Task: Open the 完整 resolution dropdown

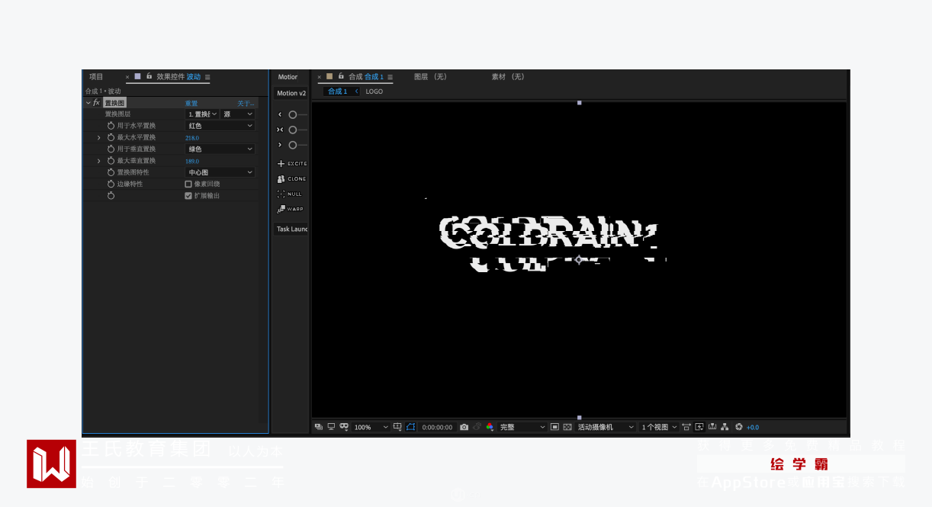Action: 522,427
